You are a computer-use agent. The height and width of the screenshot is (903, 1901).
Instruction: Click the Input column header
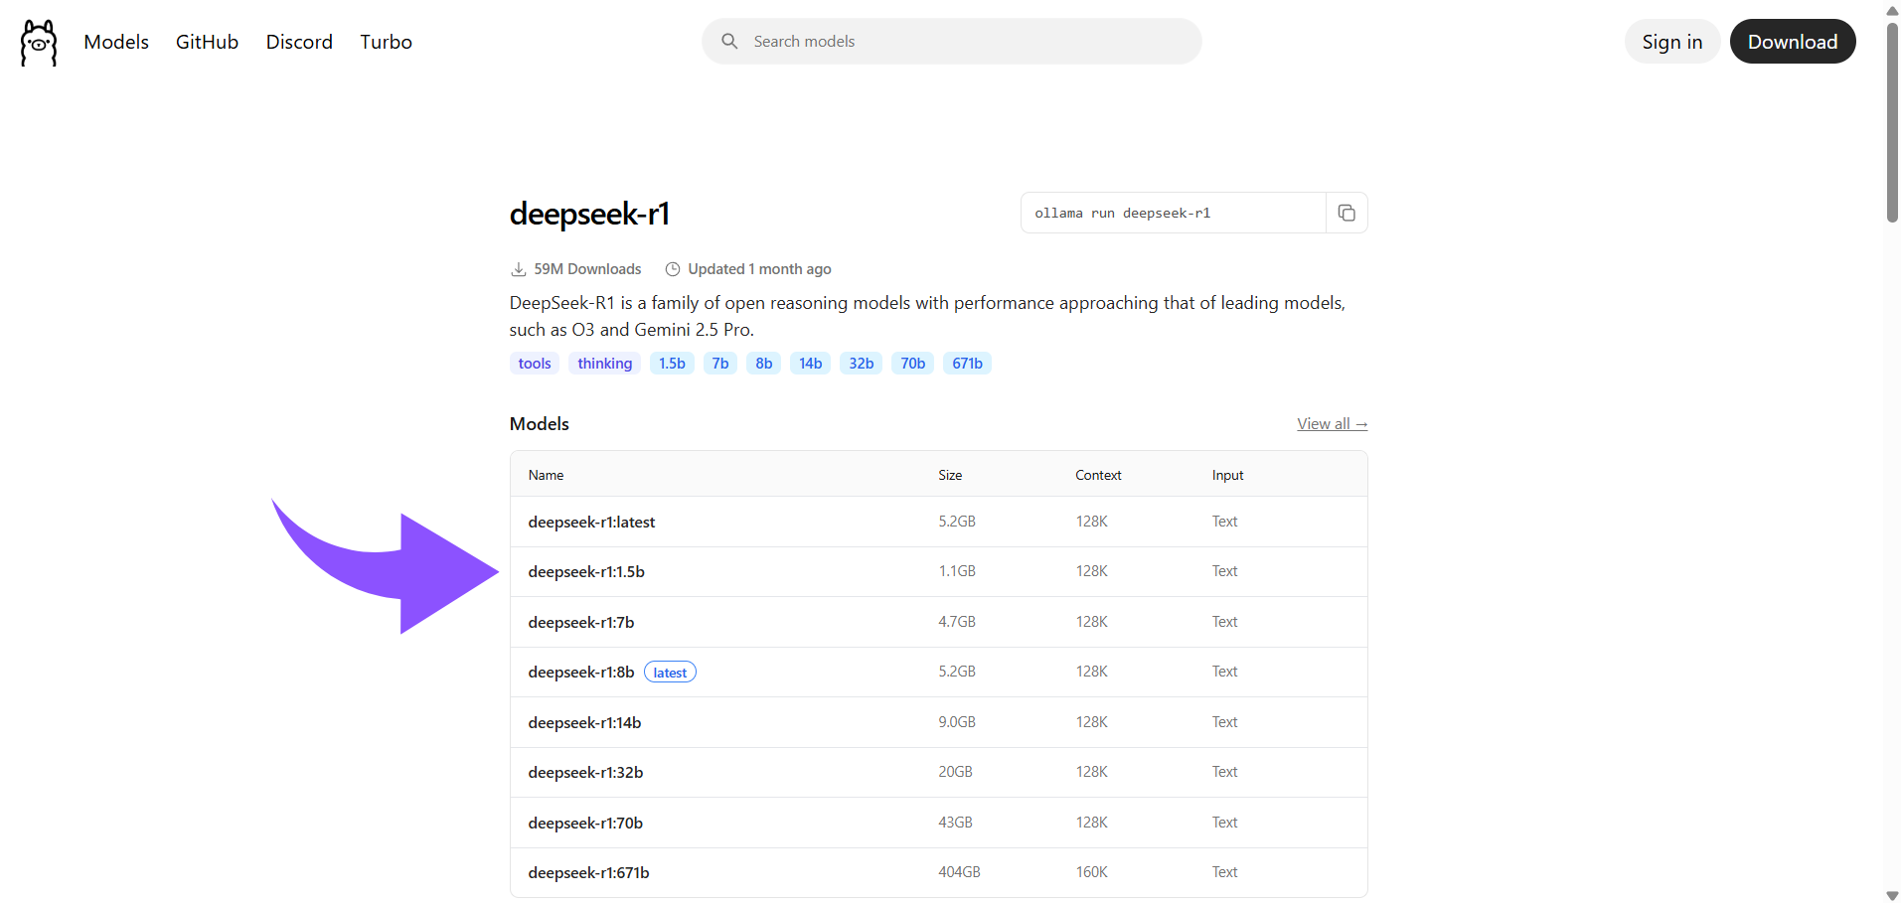[1227, 476]
